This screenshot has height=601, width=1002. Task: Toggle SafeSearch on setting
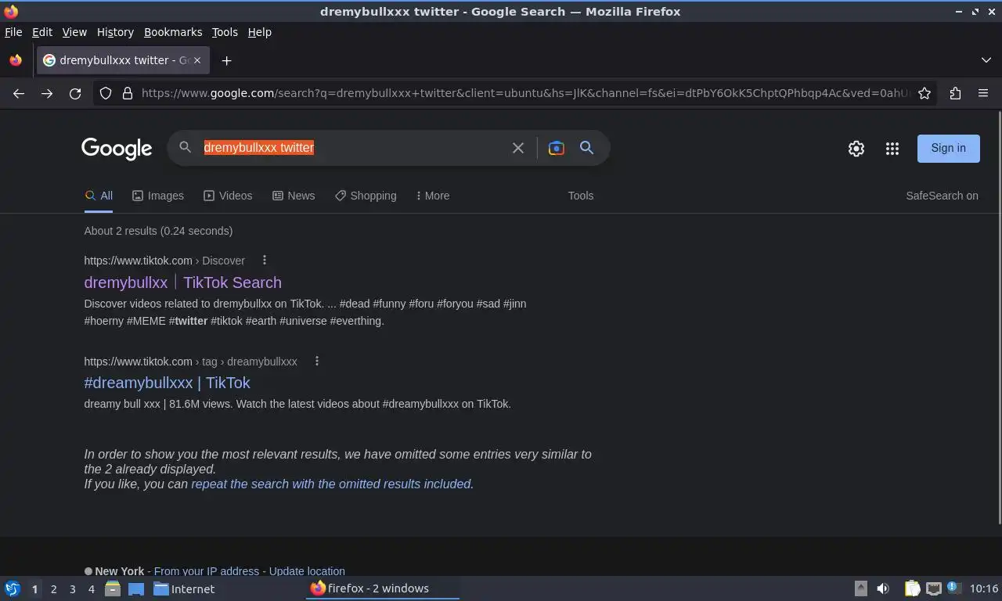[x=942, y=196]
